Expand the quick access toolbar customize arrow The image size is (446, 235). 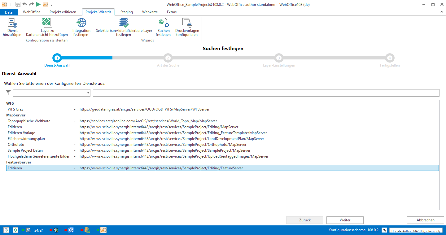pos(51,5)
